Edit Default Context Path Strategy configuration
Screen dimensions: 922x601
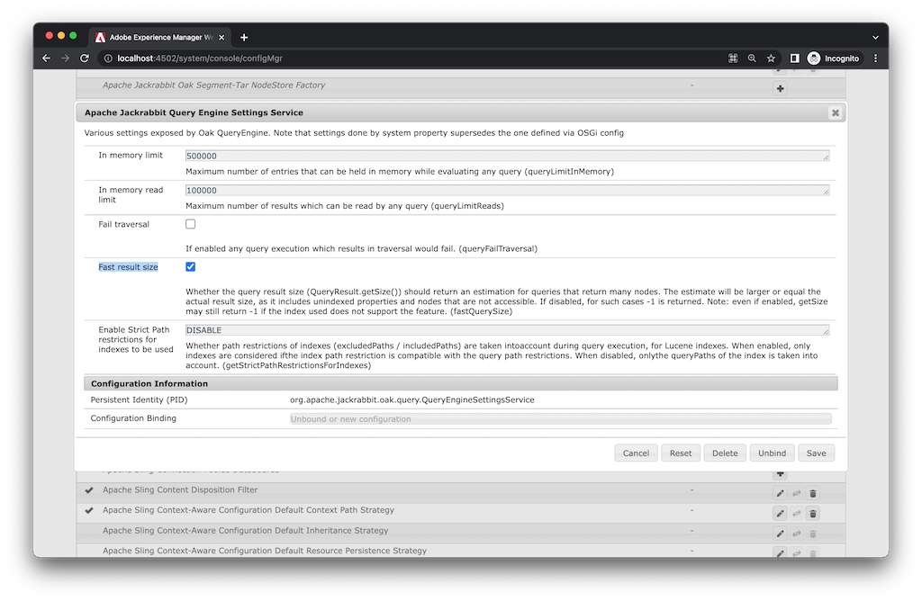pyautogui.click(x=780, y=514)
